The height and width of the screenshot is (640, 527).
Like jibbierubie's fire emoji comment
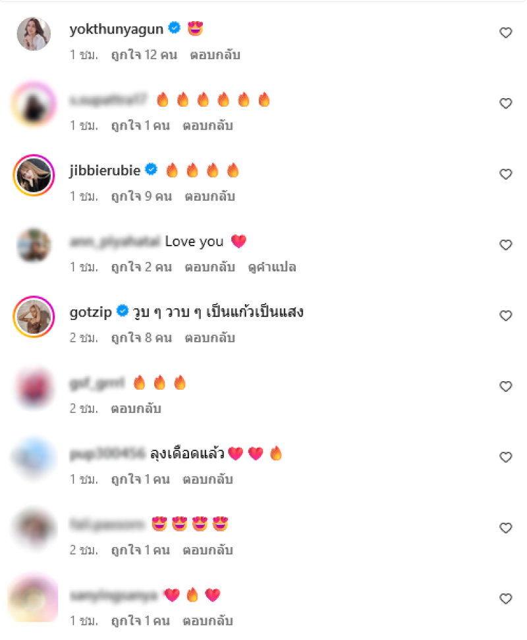[505, 174]
